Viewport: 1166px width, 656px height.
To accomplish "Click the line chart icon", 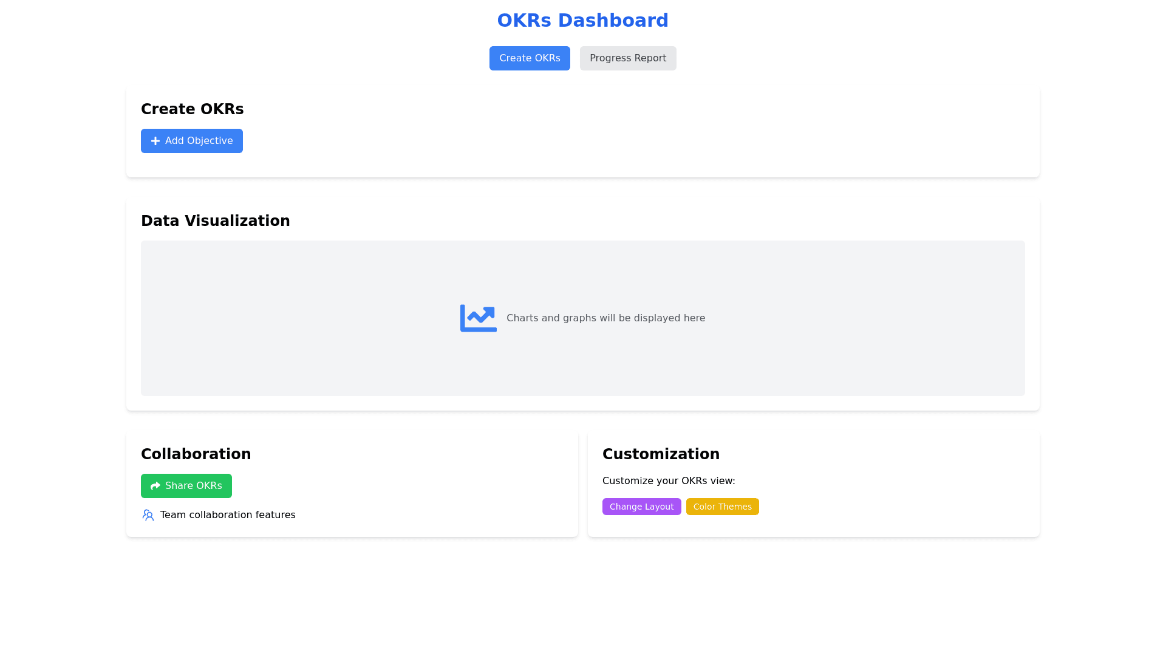I will coord(478,318).
